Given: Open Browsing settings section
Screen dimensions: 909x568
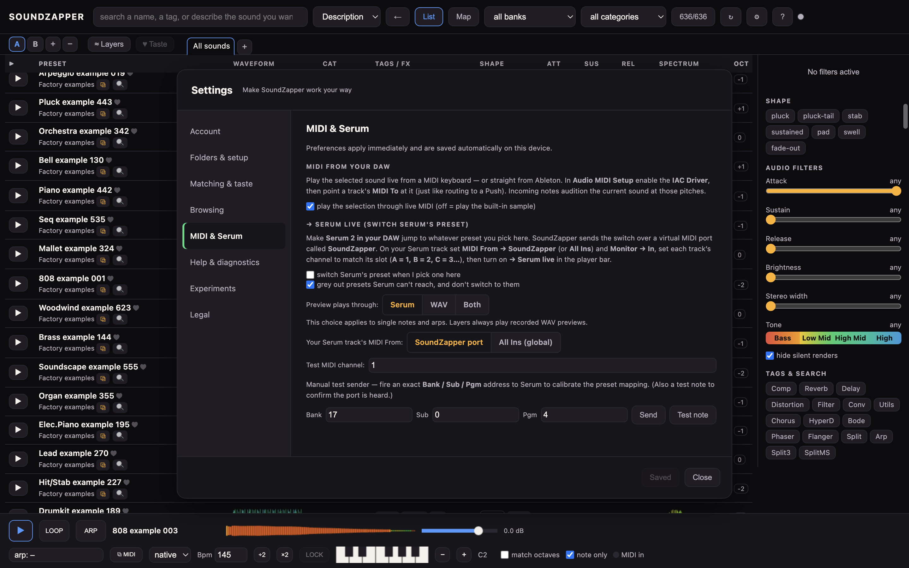Looking at the screenshot, I should [x=234, y=210].
